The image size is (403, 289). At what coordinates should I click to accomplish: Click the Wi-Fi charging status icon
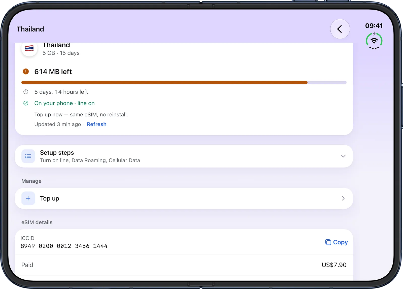coord(374,41)
